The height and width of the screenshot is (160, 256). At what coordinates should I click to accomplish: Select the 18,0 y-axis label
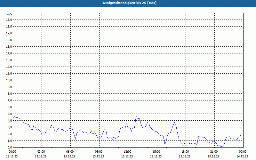(x=9, y=27)
